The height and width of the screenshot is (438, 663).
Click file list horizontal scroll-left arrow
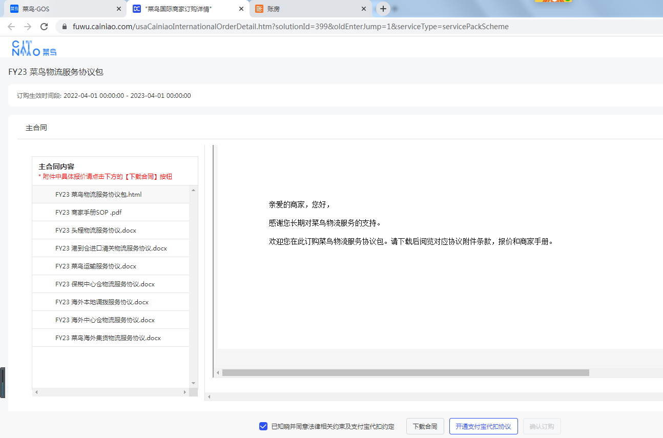pos(36,392)
